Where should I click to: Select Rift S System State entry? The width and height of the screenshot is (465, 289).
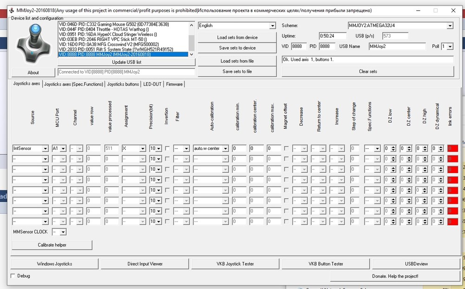pyautogui.click(x=123, y=49)
